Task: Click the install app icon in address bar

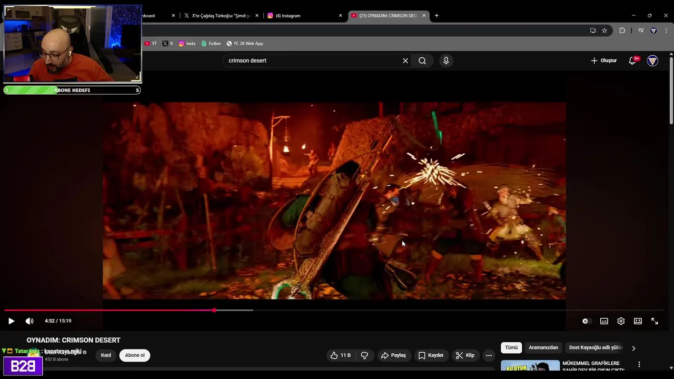Action: (x=593, y=31)
